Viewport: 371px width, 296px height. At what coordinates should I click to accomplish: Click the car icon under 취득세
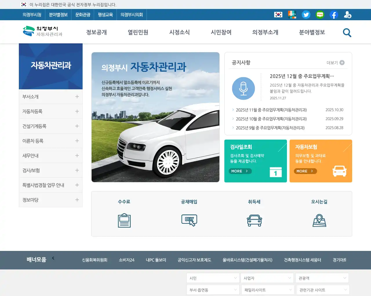254,220
